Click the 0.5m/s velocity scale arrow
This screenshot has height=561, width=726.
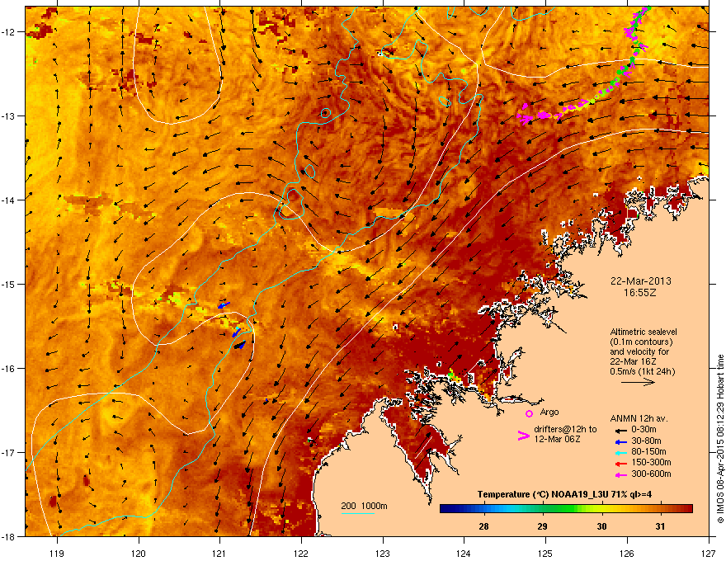pos(638,382)
